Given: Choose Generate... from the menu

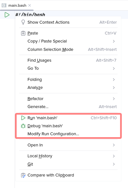Looking at the screenshot, I should [x=68, y=106].
